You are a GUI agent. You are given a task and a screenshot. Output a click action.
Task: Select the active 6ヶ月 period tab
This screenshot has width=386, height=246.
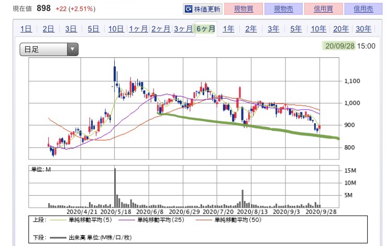click(x=206, y=29)
